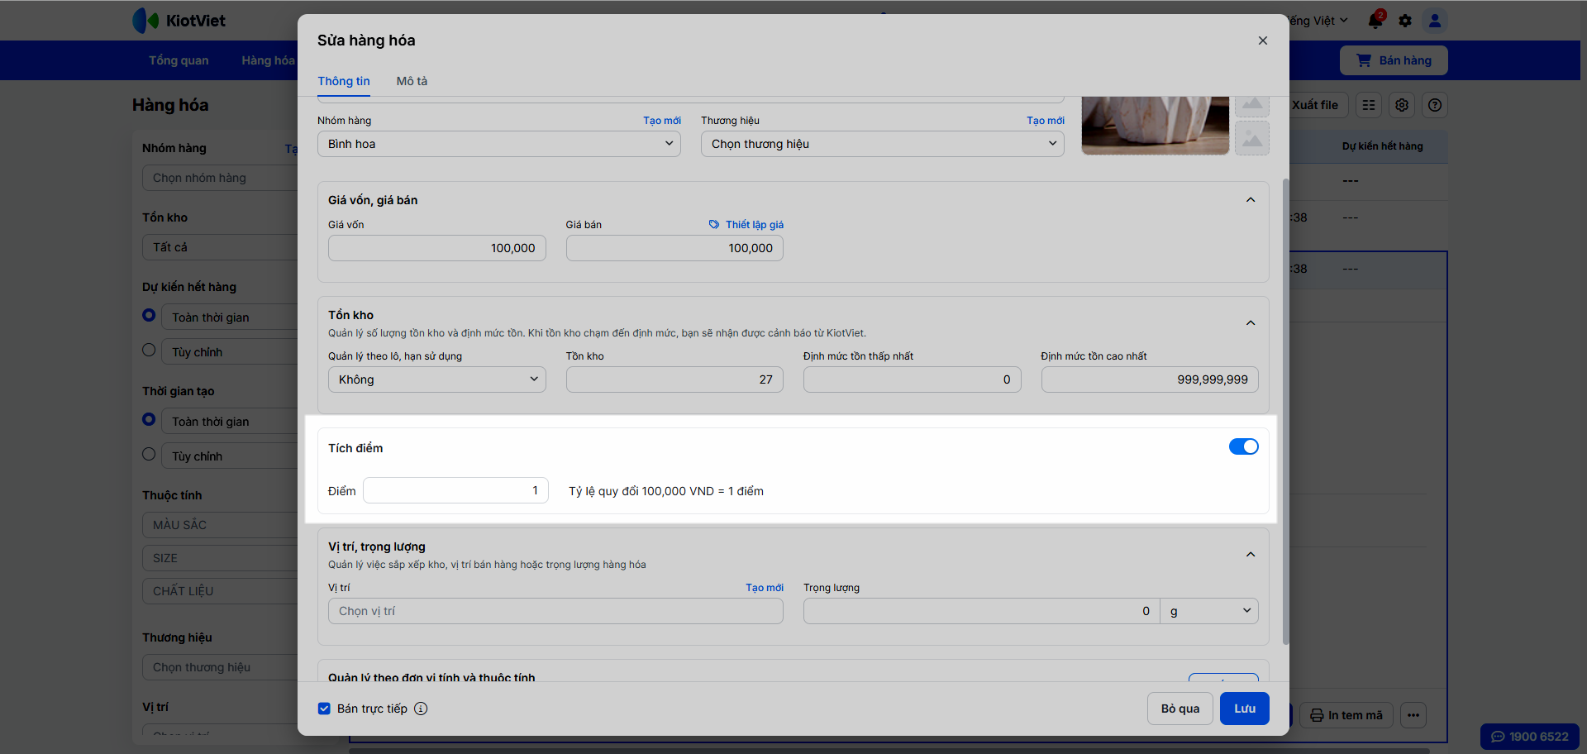The image size is (1587, 754).
Task: Open the Chọn thương hiệu dropdown
Action: point(882,144)
